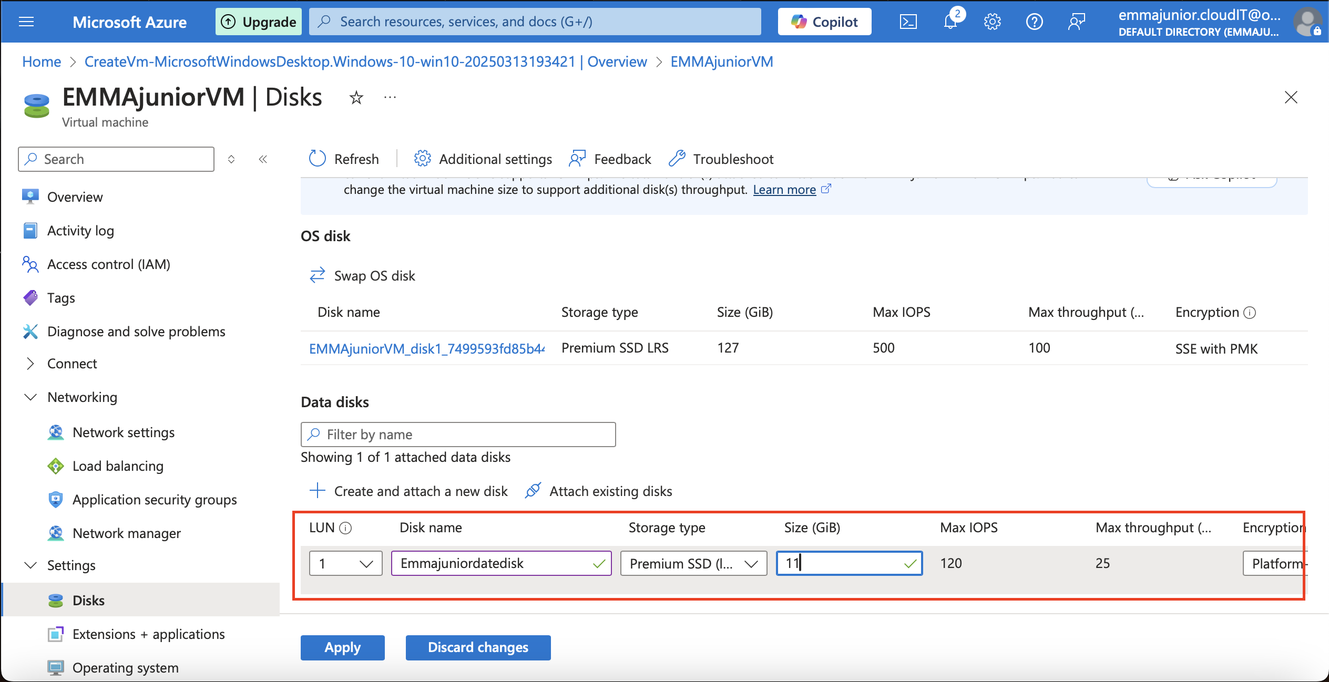1329x682 pixels.
Task: Open the EMMAjuniorVM breadcrumb
Action: click(x=722, y=61)
